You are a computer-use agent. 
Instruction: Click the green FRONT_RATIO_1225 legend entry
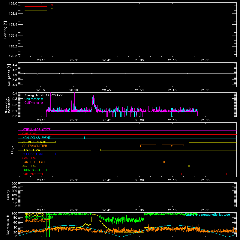(39, 217)
